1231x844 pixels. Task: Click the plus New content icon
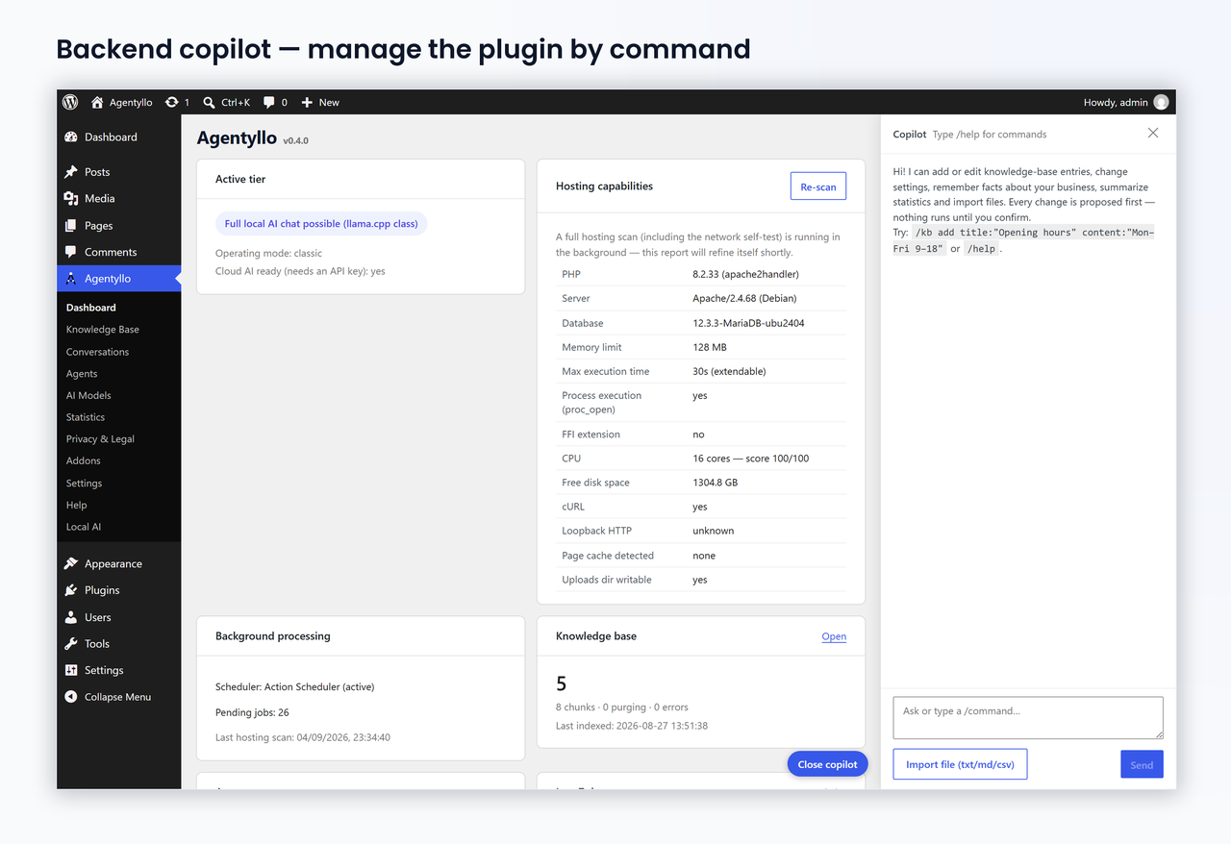307,102
